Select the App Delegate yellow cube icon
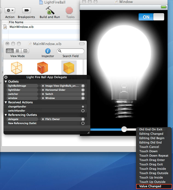Image resolution: width=173 pixels, height=190 pixels. coord(69,68)
